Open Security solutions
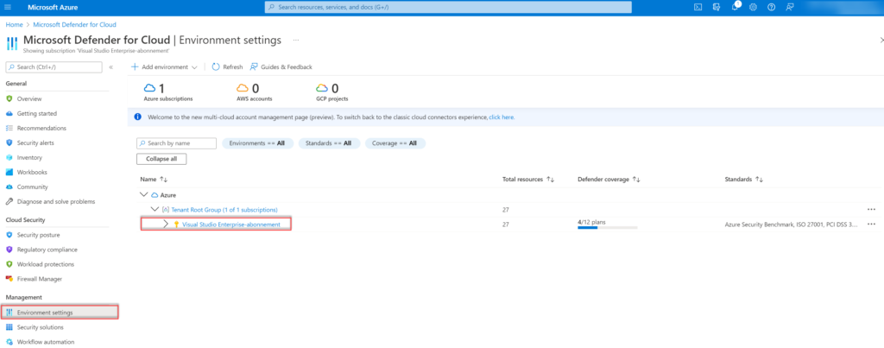This screenshot has height=348, width=884. 40,327
